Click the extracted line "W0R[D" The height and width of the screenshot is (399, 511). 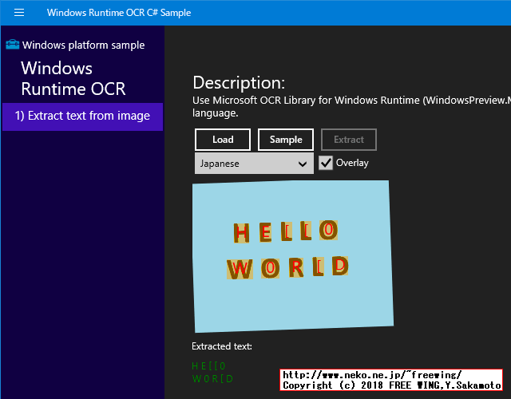click(212, 379)
